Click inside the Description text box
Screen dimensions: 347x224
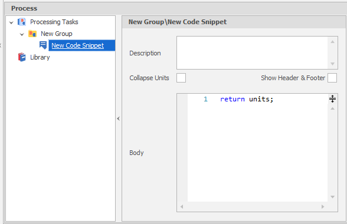pos(253,53)
